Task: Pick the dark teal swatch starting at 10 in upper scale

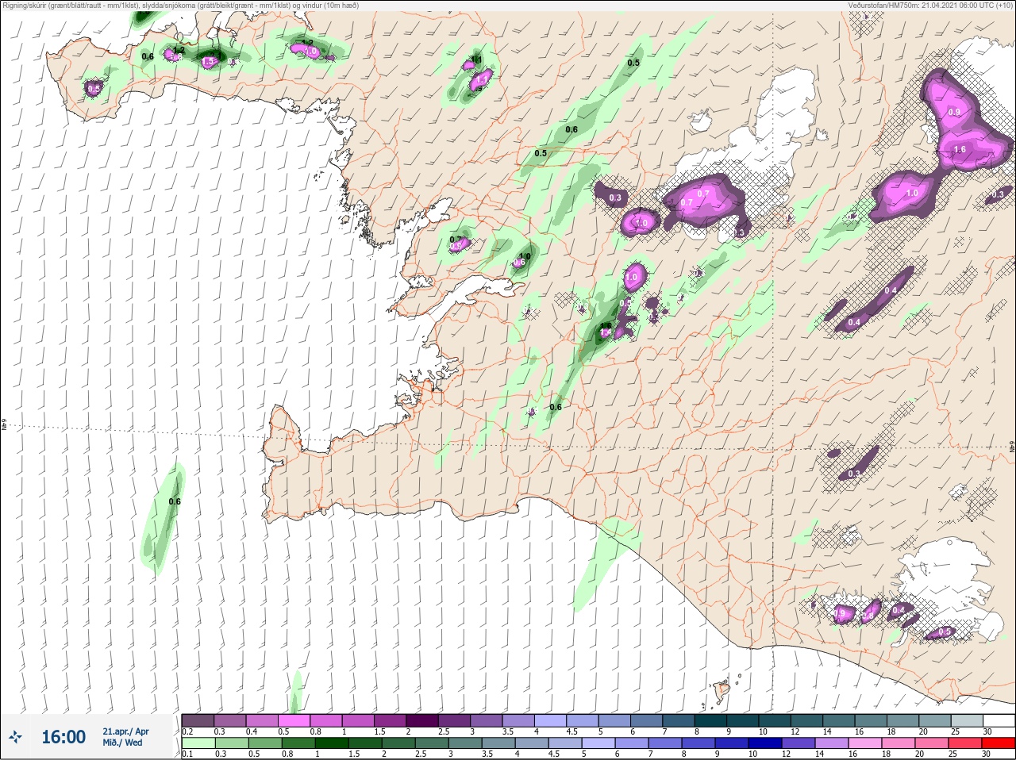Action: tap(775, 720)
